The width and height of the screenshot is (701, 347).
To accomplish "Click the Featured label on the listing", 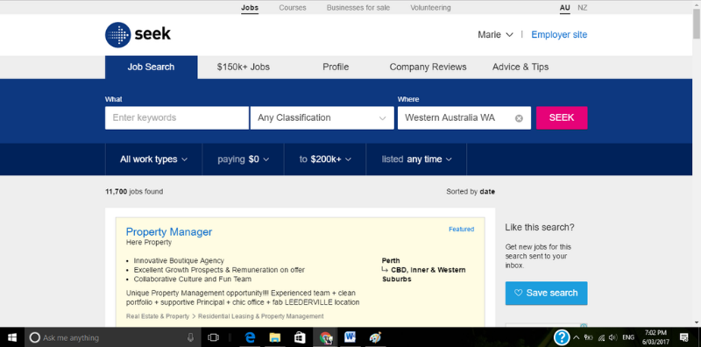I will point(462,229).
